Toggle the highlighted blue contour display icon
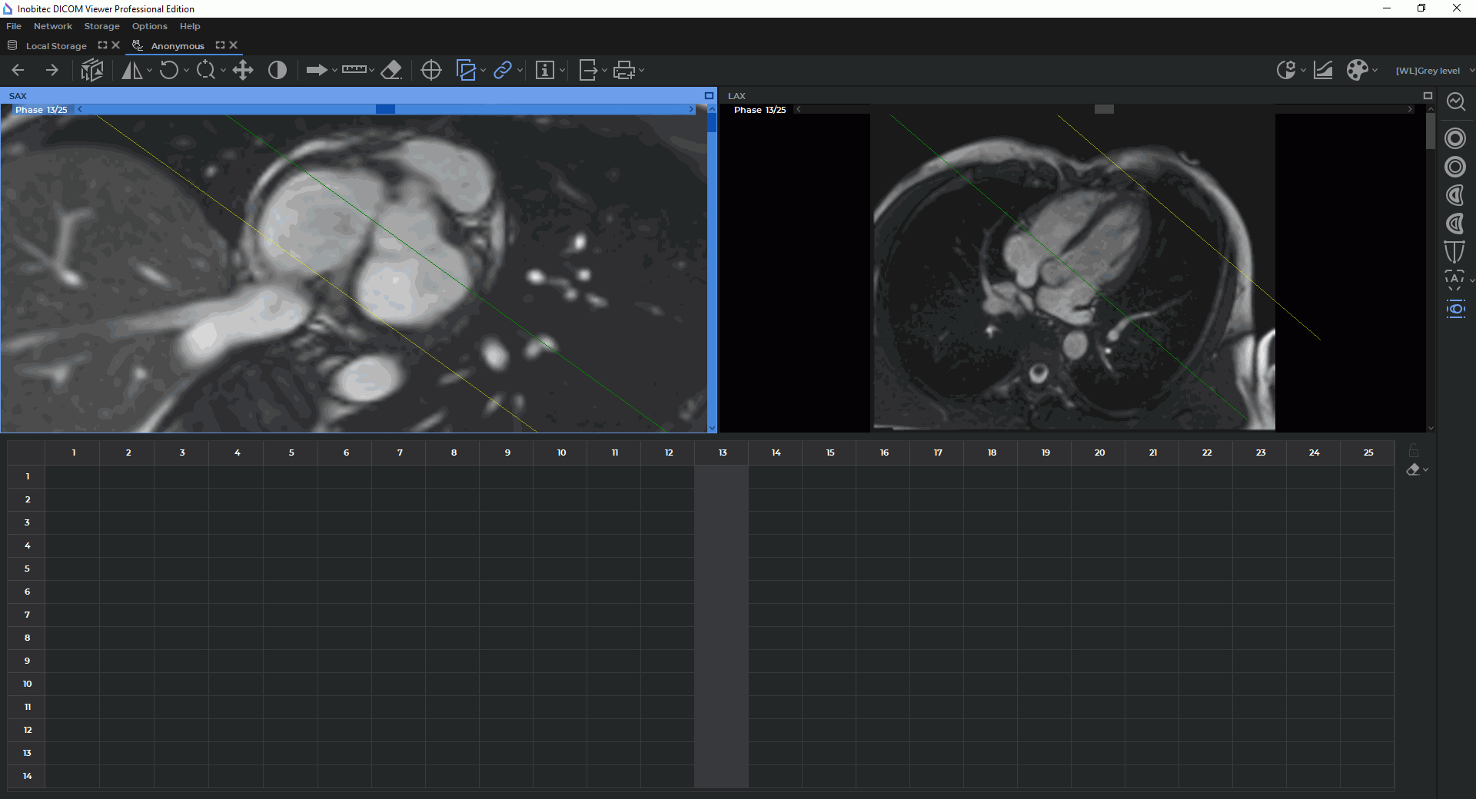 [1455, 310]
